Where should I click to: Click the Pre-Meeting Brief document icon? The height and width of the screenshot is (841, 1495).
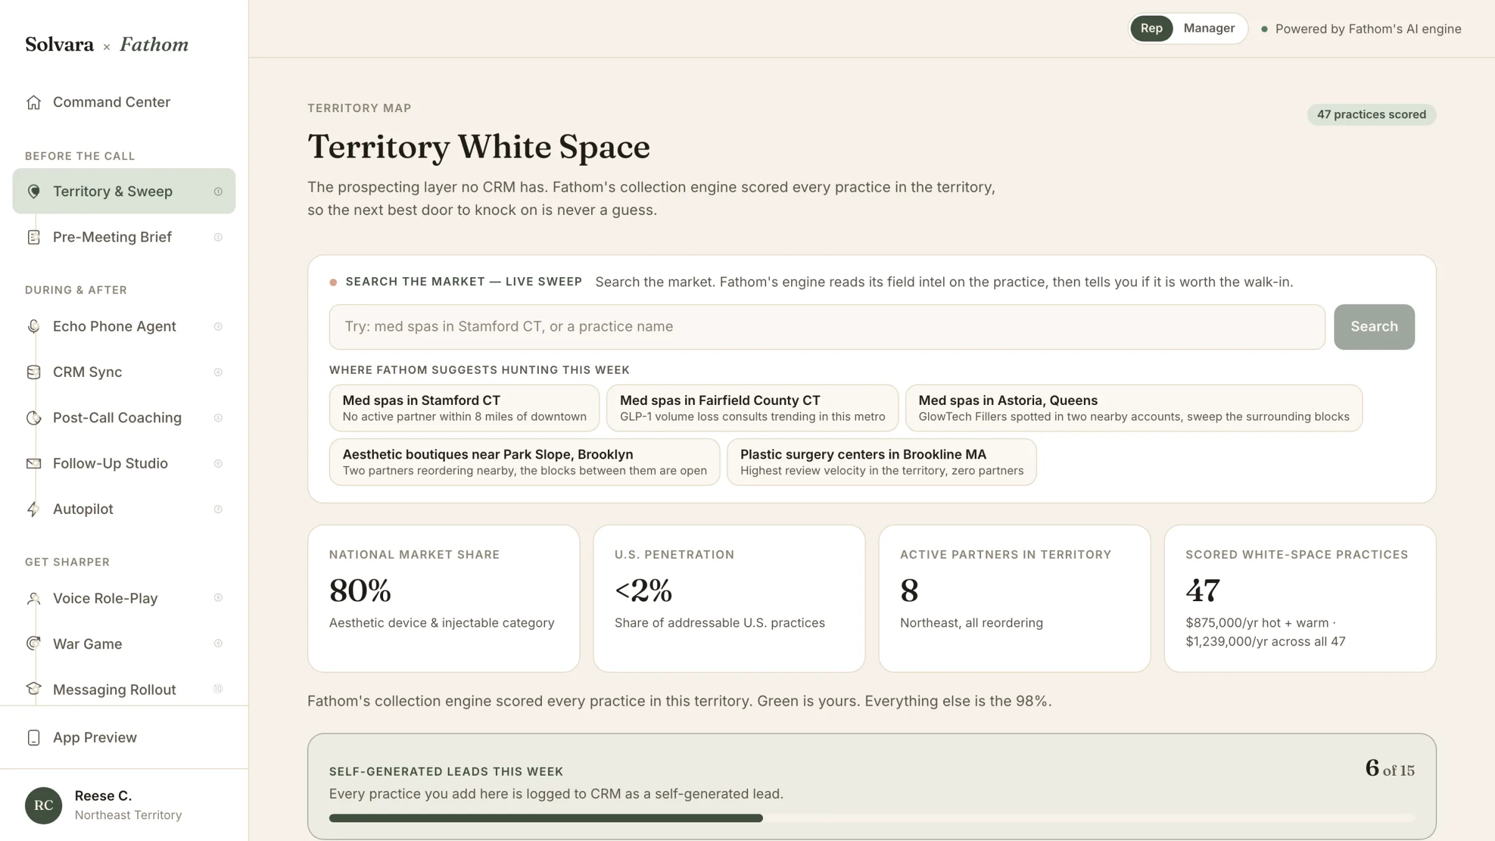(34, 237)
